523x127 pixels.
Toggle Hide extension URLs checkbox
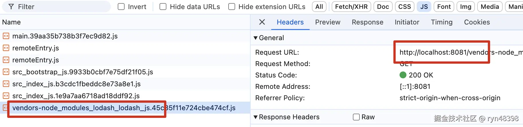pyautogui.click(x=232, y=7)
